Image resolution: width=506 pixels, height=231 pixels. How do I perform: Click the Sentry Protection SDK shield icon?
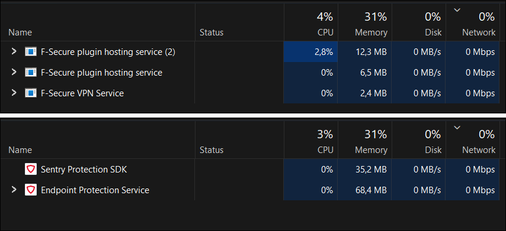pyautogui.click(x=31, y=169)
